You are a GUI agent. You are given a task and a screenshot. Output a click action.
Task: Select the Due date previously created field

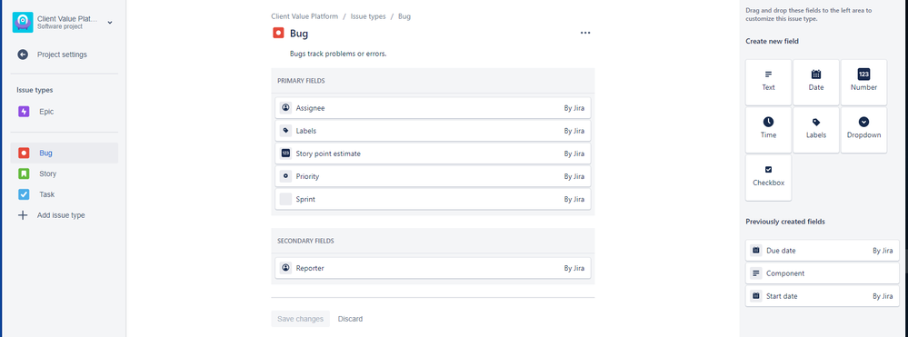coord(823,251)
